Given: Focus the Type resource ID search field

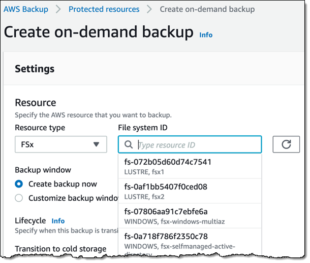Looking at the screenshot, I should pos(197,145).
